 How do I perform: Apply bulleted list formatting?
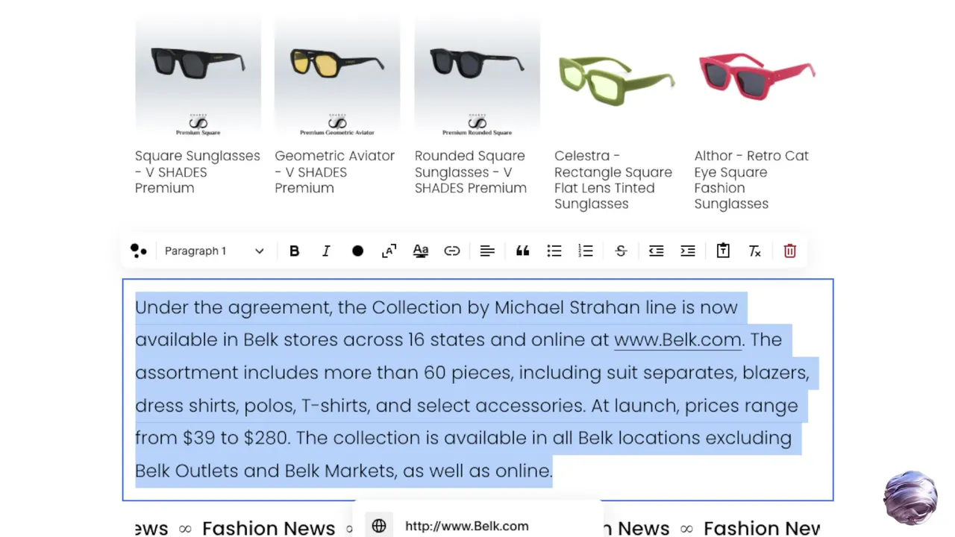click(x=554, y=251)
